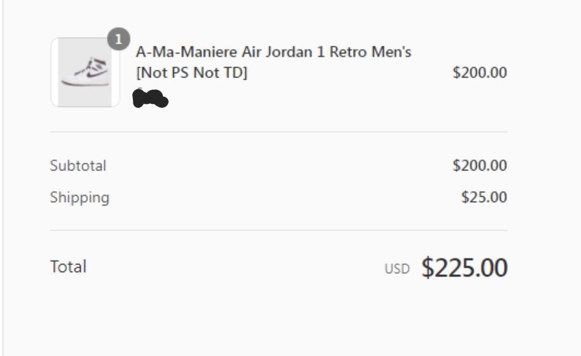Click the left vertical border of summary panel
The width and height of the screenshot is (581, 356).
coord(3,177)
